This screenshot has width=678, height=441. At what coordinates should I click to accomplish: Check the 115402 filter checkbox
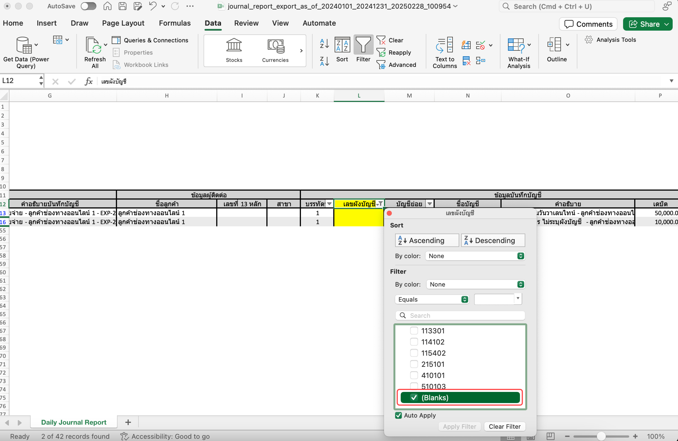pos(414,353)
